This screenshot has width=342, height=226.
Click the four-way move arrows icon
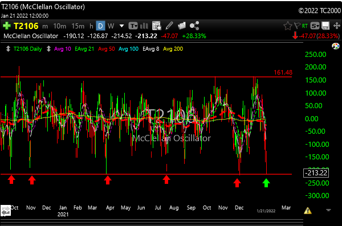click(x=337, y=26)
